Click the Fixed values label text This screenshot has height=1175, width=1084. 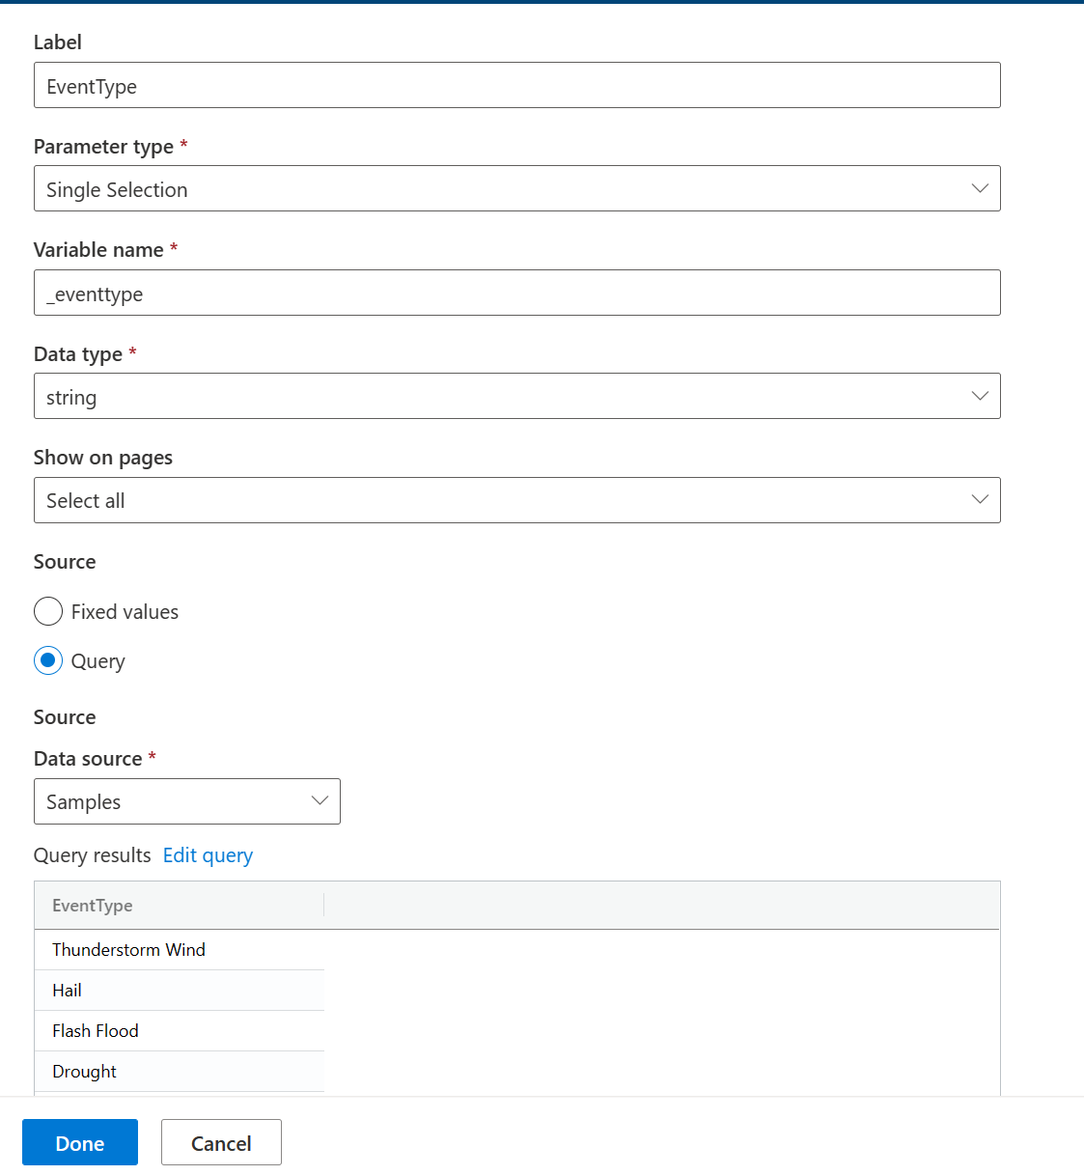(x=125, y=612)
